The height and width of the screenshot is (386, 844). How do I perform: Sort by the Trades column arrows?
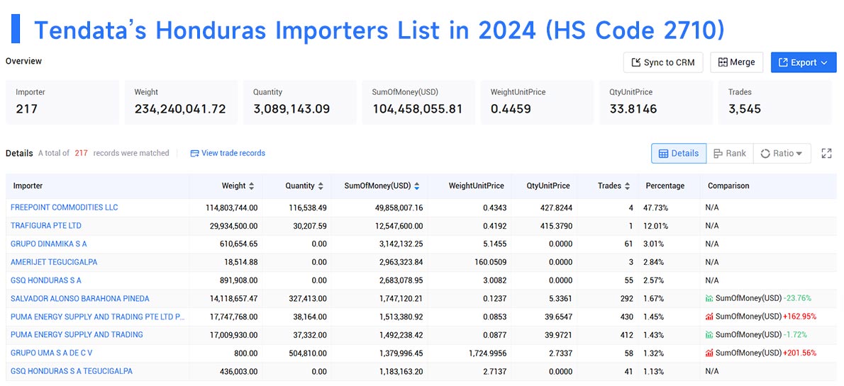627,186
